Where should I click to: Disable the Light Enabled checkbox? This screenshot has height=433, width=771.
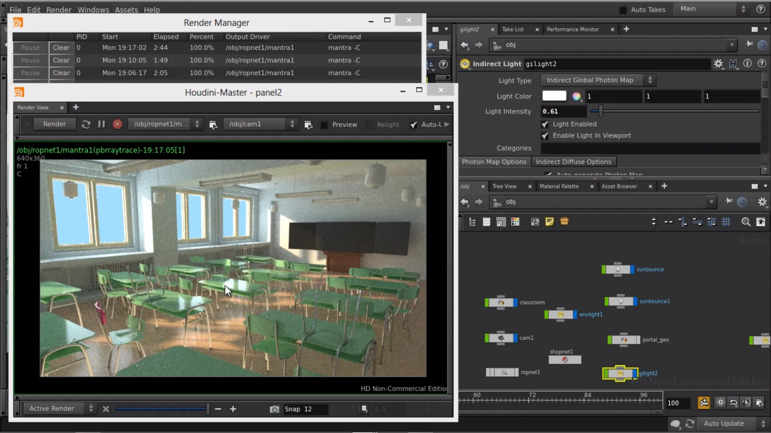tap(545, 124)
